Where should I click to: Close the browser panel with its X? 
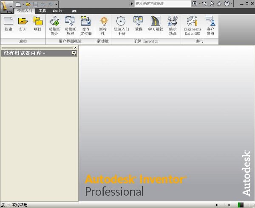coord(75,48)
